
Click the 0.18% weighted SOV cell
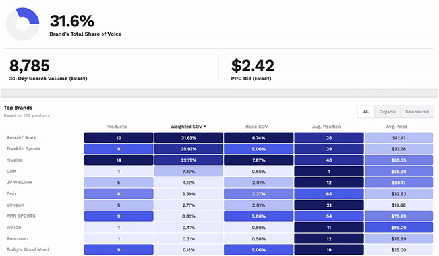tap(189, 250)
